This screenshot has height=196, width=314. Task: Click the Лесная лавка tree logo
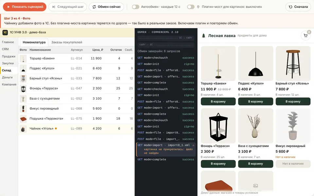point(203,36)
